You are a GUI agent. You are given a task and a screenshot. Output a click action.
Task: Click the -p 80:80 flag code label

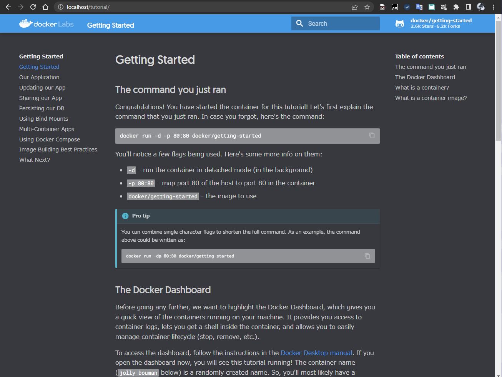click(x=141, y=183)
